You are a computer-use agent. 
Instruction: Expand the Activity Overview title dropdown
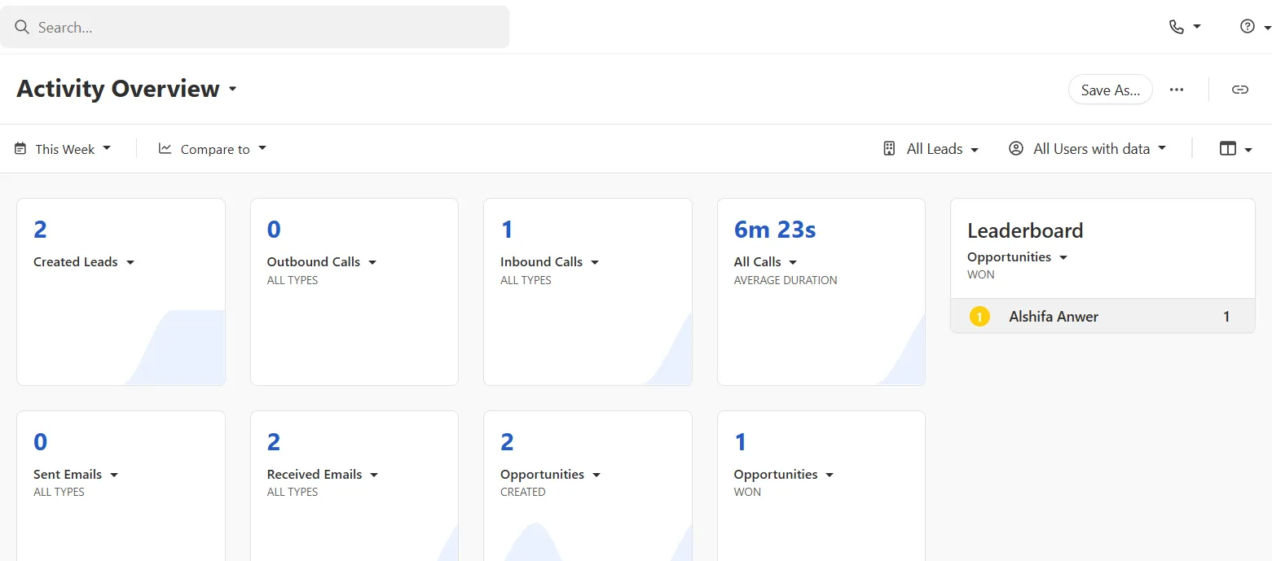click(x=232, y=89)
